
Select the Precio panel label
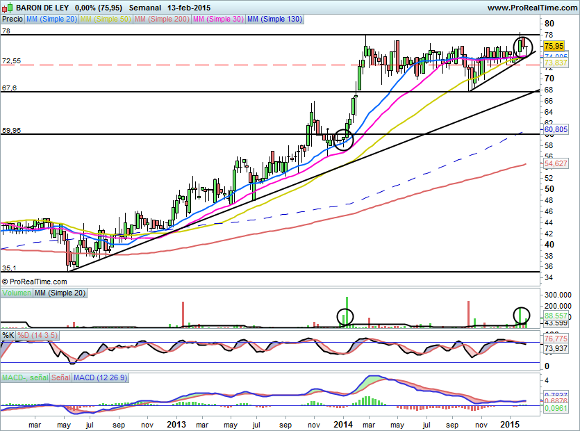click(13, 19)
